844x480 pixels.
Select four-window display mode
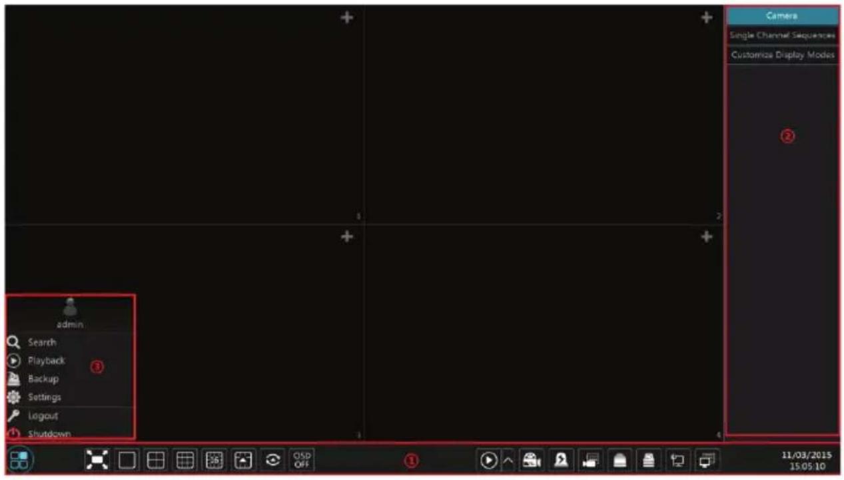[156, 460]
